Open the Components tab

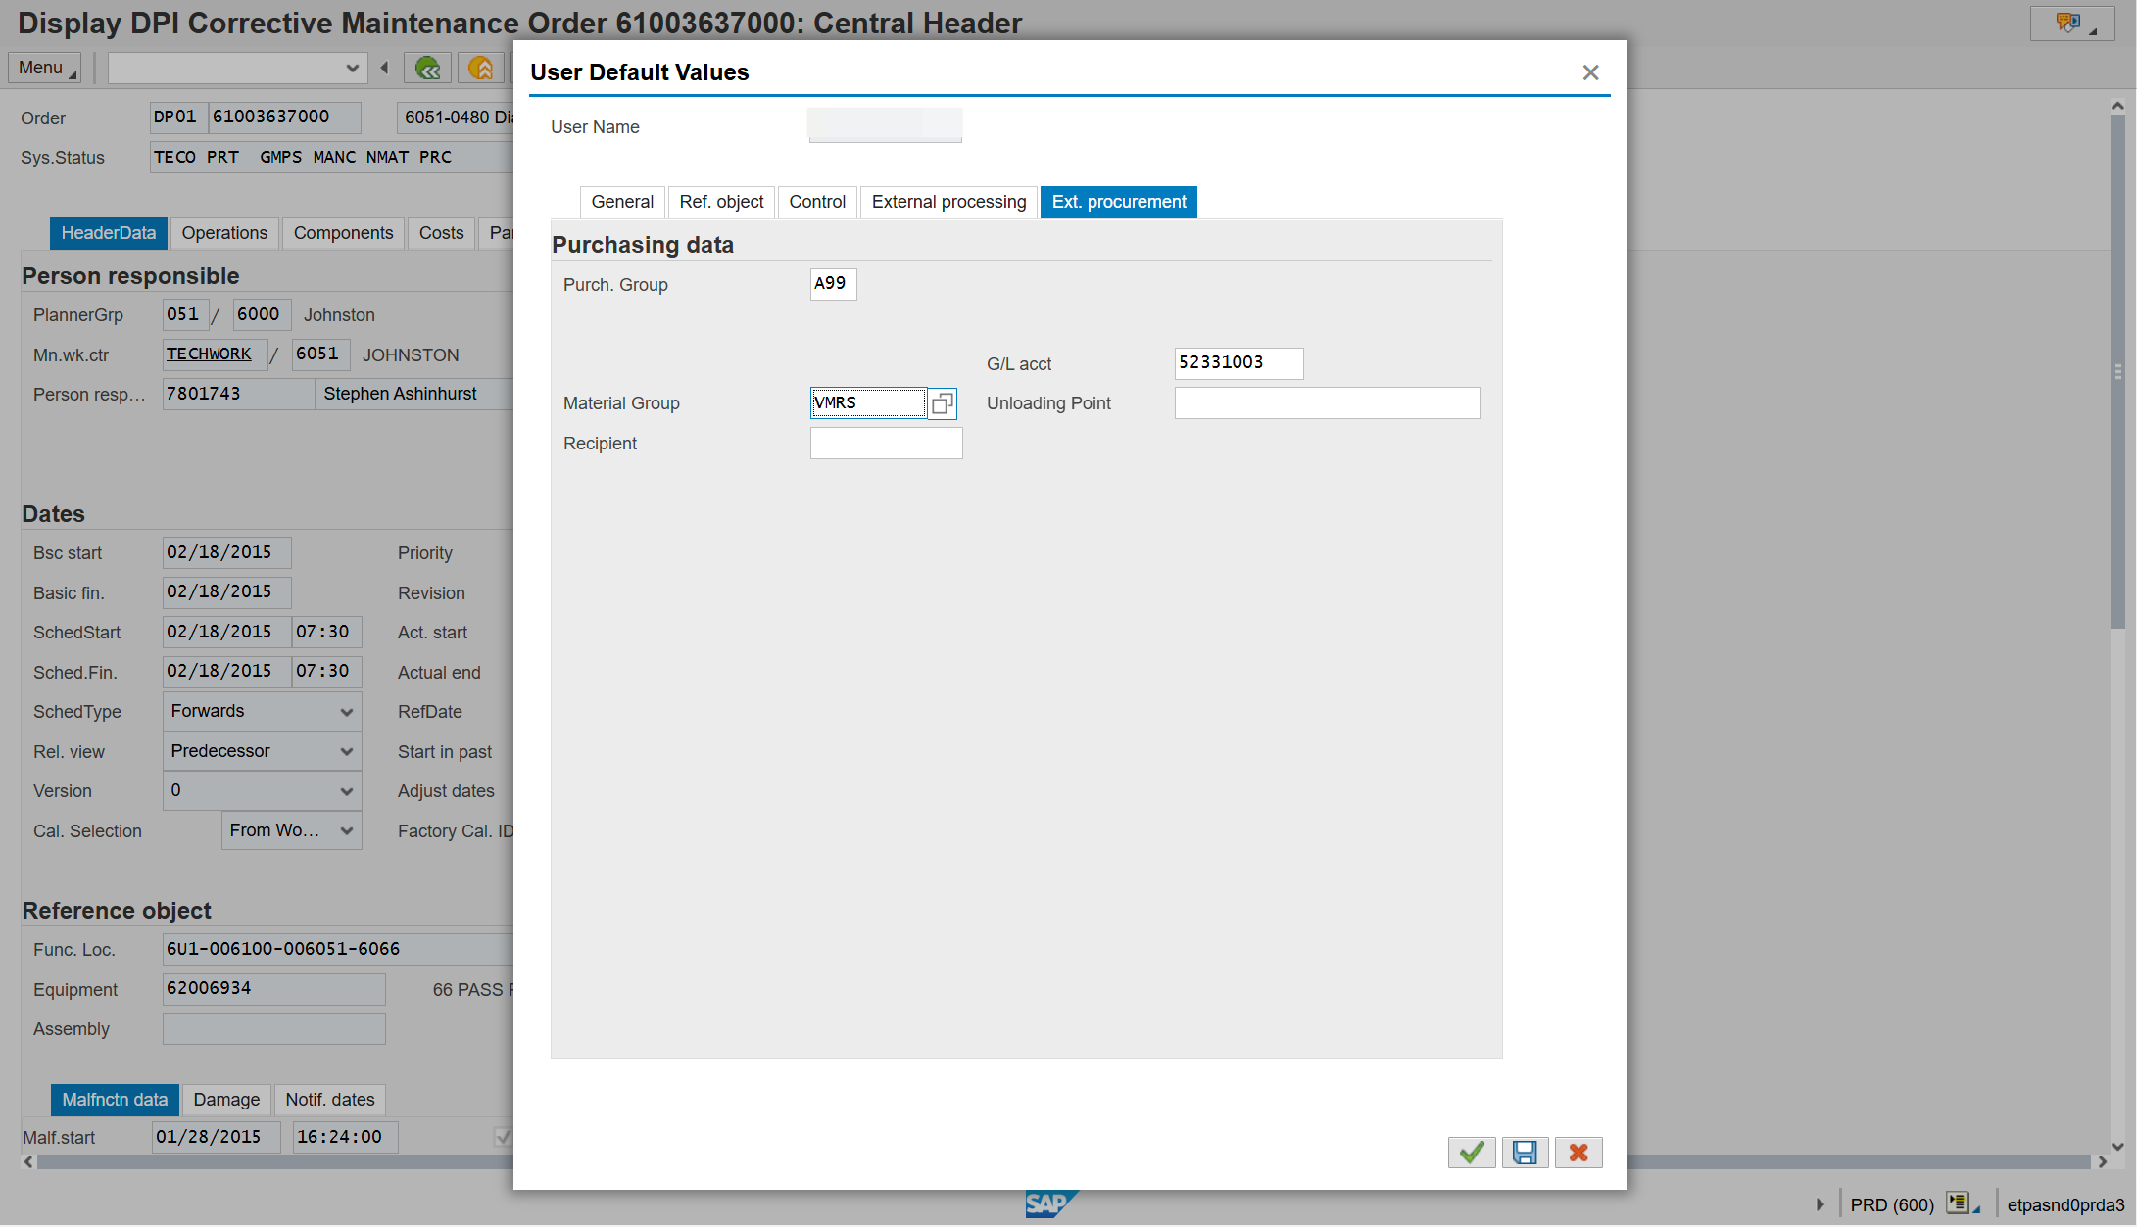343,233
